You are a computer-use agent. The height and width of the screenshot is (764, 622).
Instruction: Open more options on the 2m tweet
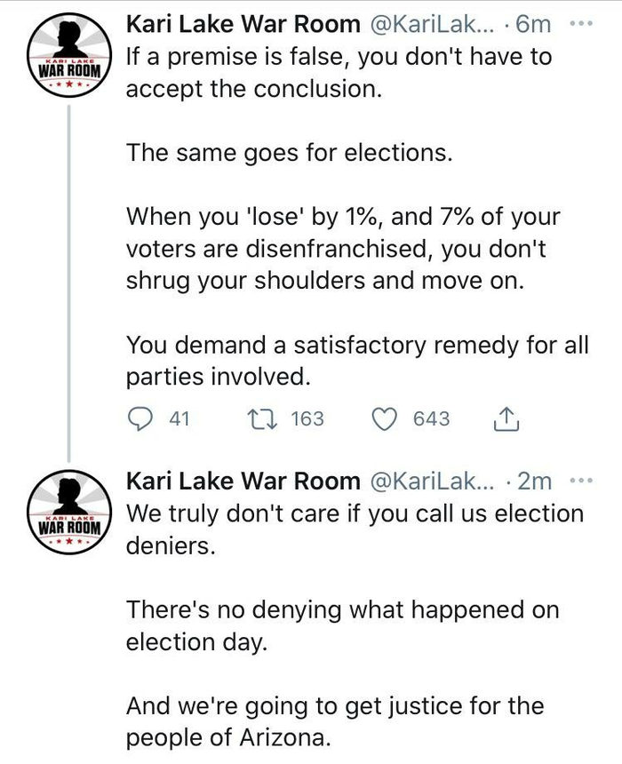click(x=582, y=481)
